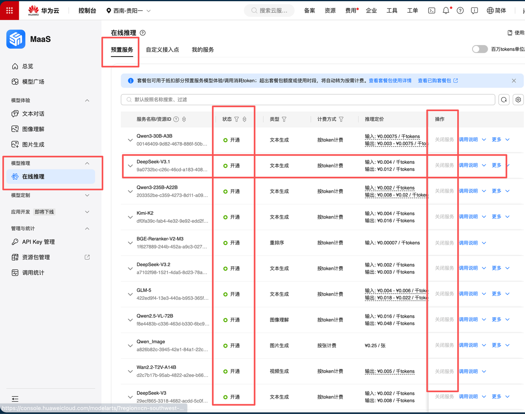This screenshot has width=525, height=414.
Task: Click the globe language icon 简体
Action: (x=490, y=11)
